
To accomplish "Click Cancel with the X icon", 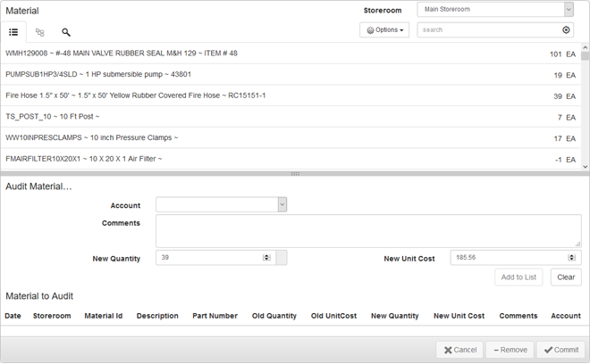I will (x=459, y=350).
